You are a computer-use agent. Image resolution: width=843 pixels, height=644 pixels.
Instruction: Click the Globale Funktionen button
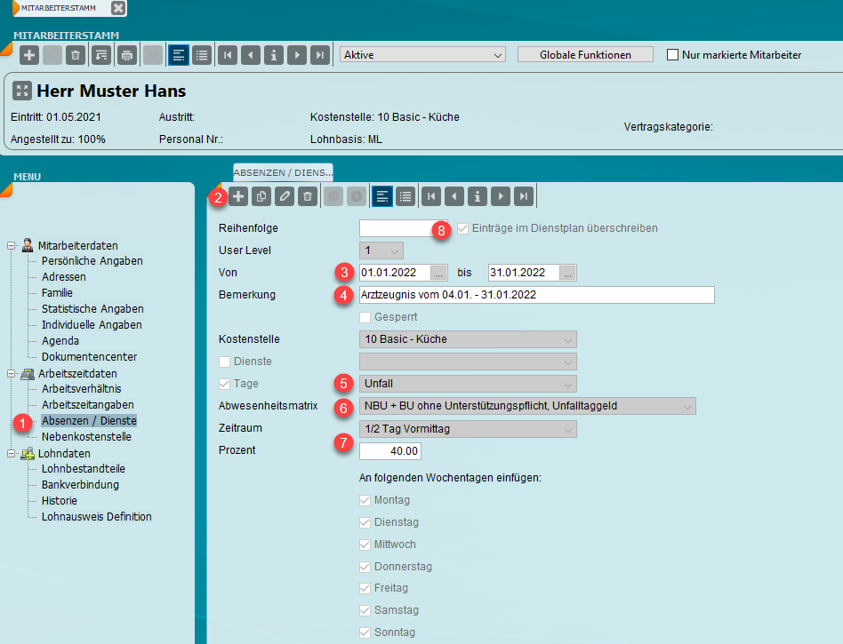tap(585, 55)
